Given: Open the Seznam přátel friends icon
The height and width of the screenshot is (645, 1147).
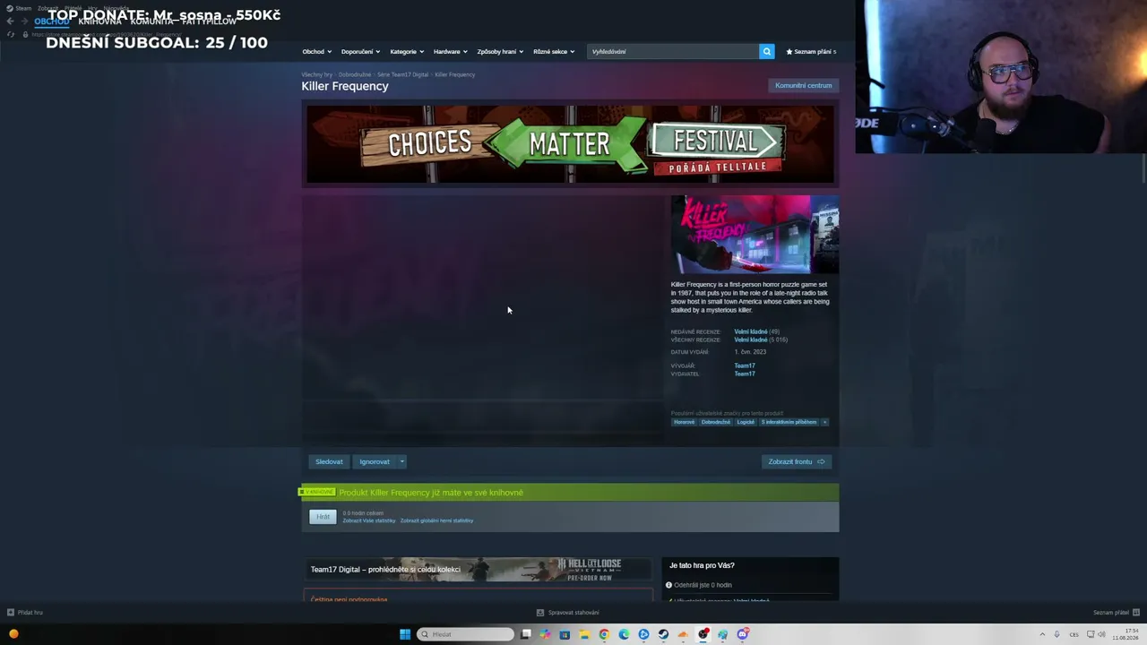Looking at the screenshot, I should tap(1134, 613).
